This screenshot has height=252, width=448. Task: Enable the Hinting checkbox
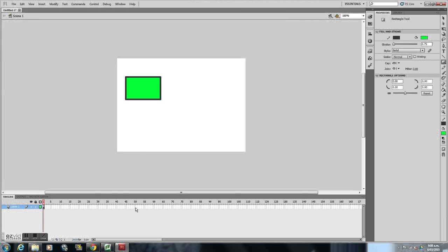[415, 57]
